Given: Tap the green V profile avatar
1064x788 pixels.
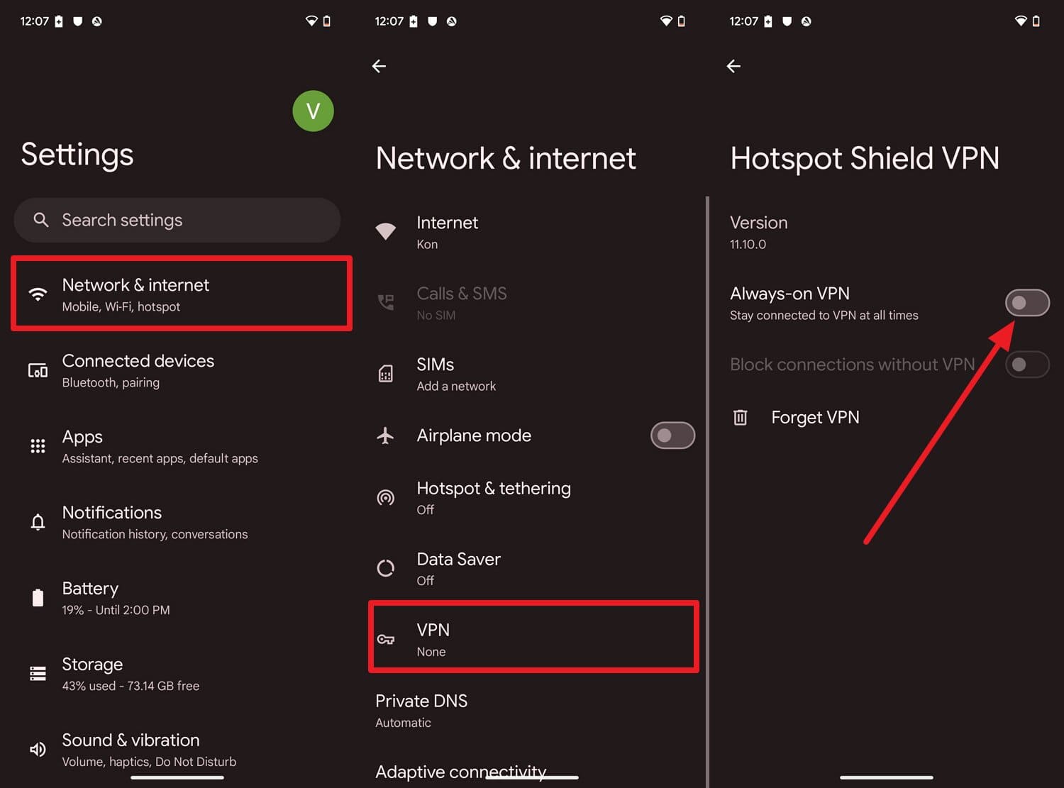Looking at the screenshot, I should (x=313, y=111).
